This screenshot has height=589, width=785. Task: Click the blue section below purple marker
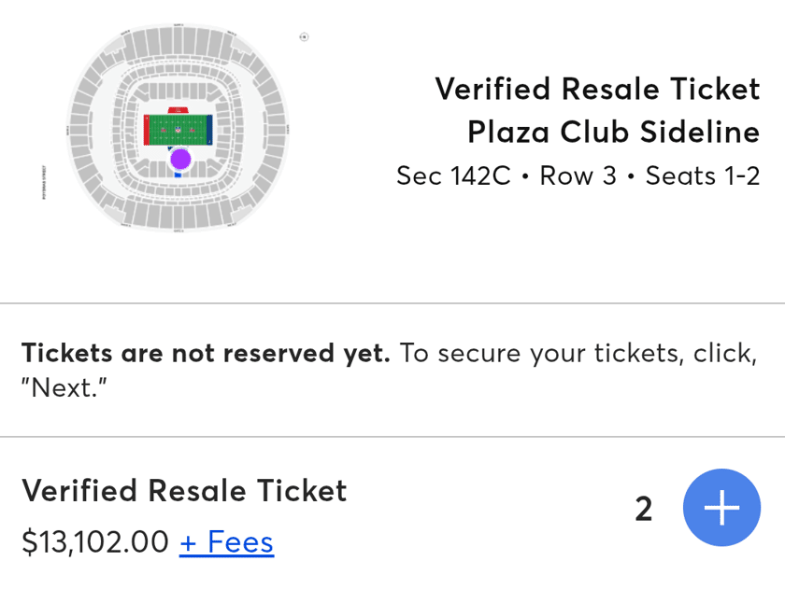click(x=178, y=175)
